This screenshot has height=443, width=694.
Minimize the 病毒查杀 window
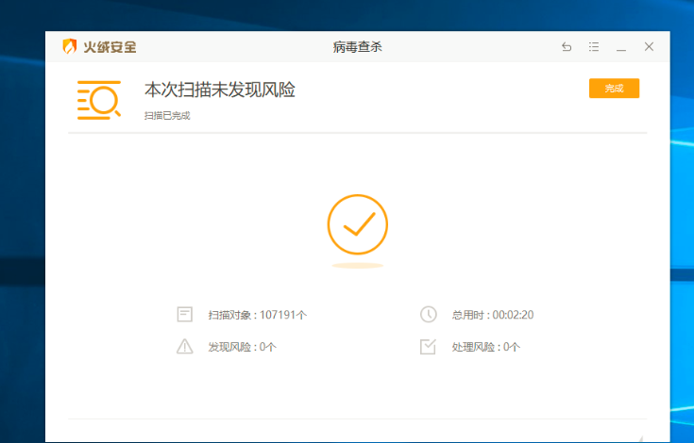point(621,48)
